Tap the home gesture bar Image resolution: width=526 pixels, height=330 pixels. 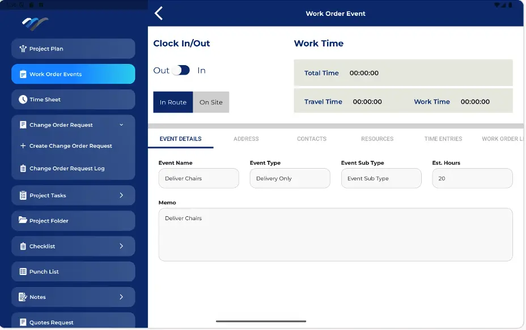261,322
